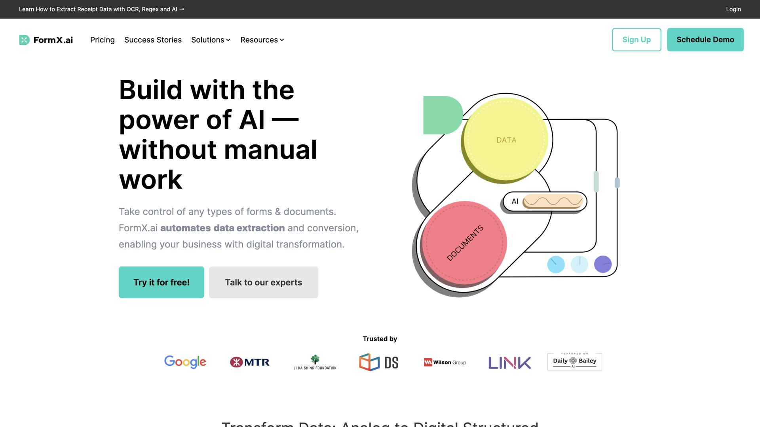Open the Daily Bailey AI badge
760x427 pixels.
[574, 361]
